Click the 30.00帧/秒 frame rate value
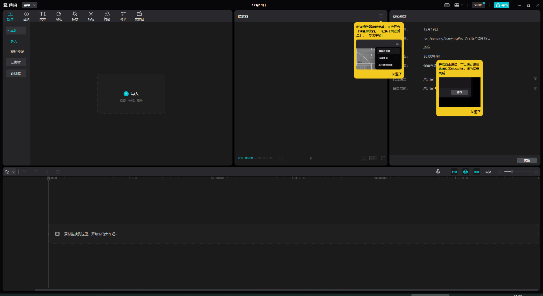Screen dimensions: 543x296 432,56
